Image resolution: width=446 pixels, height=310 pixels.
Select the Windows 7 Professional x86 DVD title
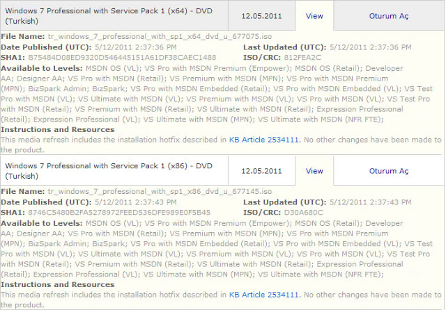(x=103, y=170)
